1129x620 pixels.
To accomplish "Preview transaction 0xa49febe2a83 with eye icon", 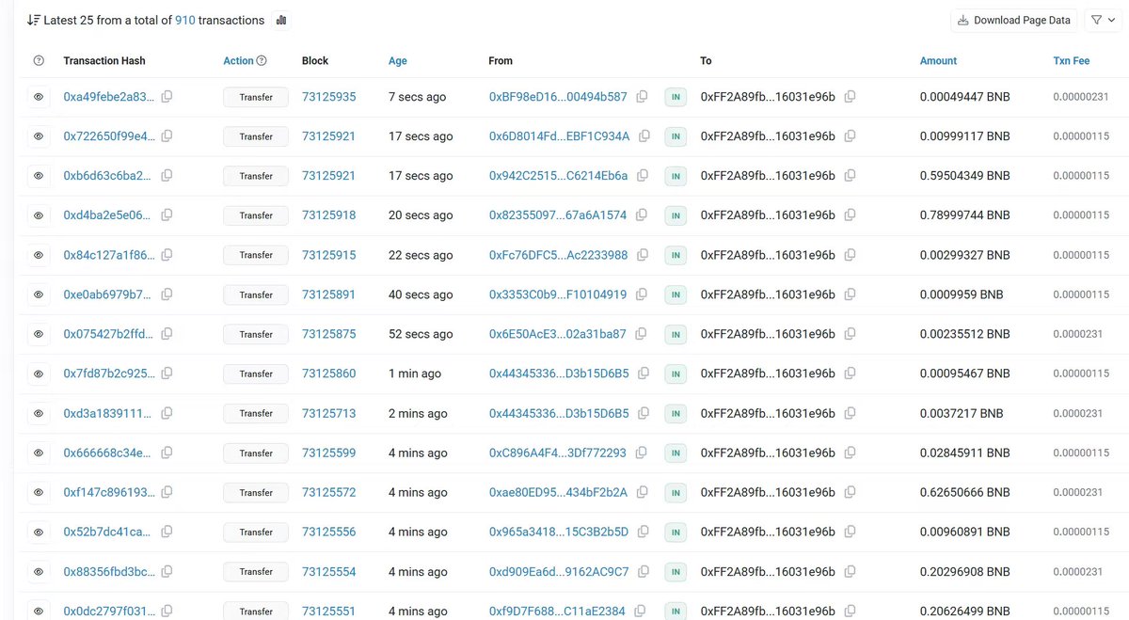I will [39, 97].
